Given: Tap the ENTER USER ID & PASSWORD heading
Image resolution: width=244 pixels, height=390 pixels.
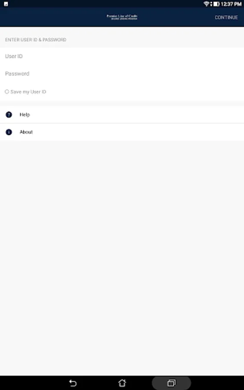Looking at the screenshot, I should click(36, 40).
